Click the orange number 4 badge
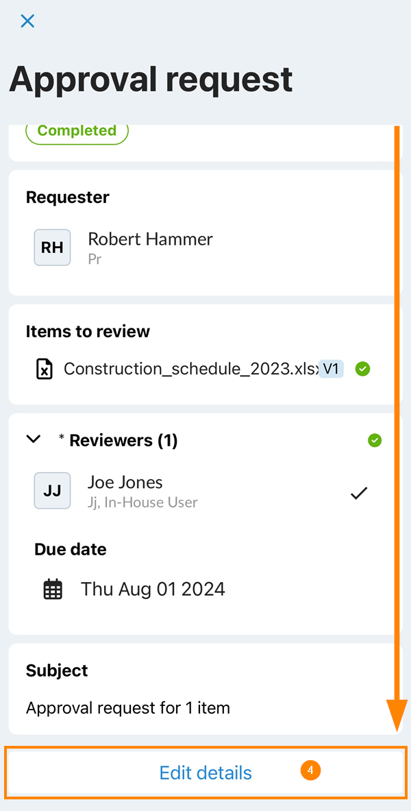This screenshot has height=811, width=411. 310,771
